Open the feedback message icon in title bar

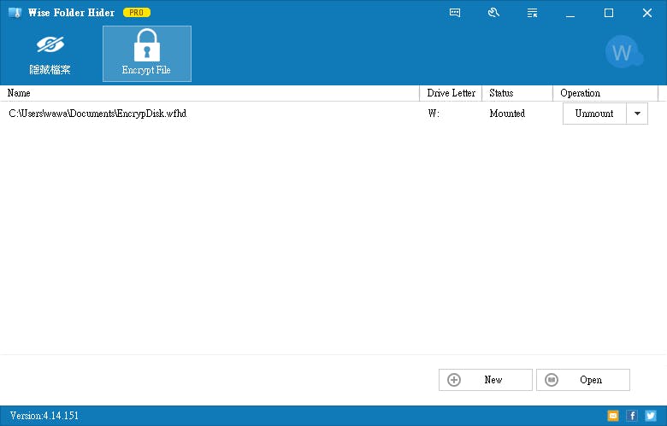point(455,13)
